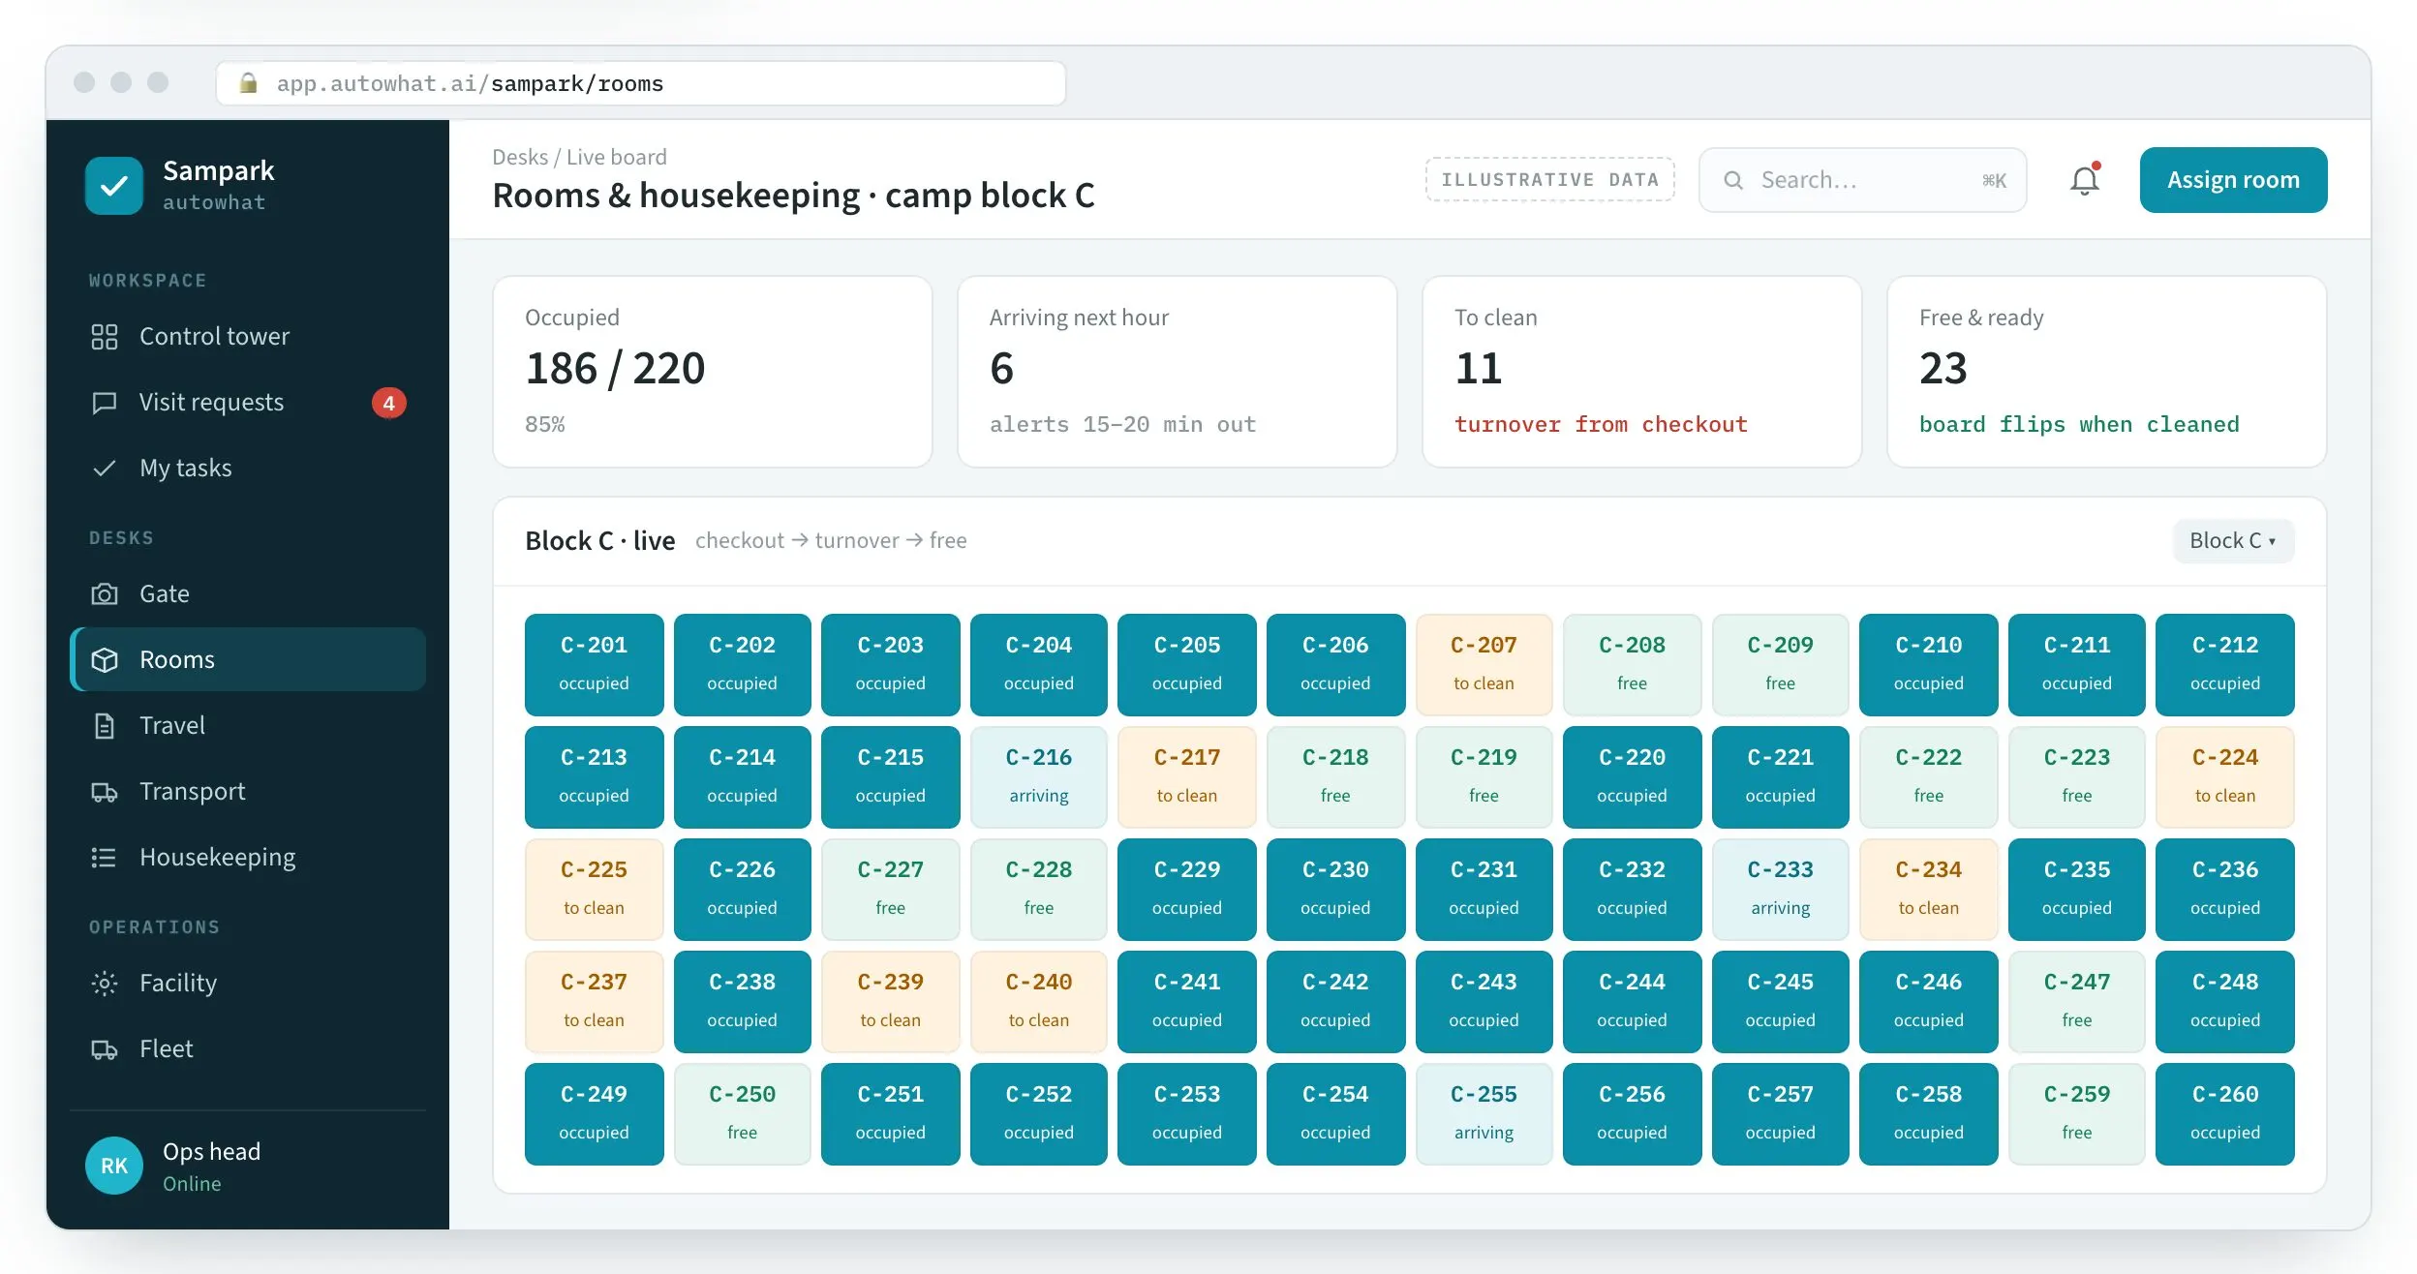Click the Sampark checkmark logo icon
The width and height of the screenshot is (2417, 1274).
coord(114,185)
